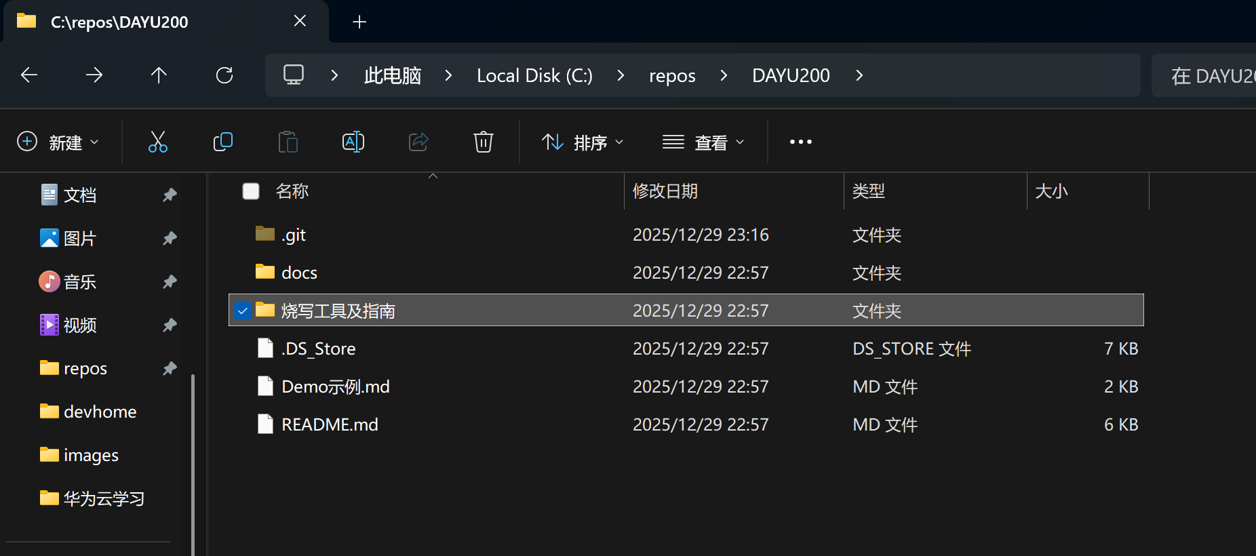Screen dimensions: 1256x556
Task: Select Demo示例.md file name
Action: [335, 386]
